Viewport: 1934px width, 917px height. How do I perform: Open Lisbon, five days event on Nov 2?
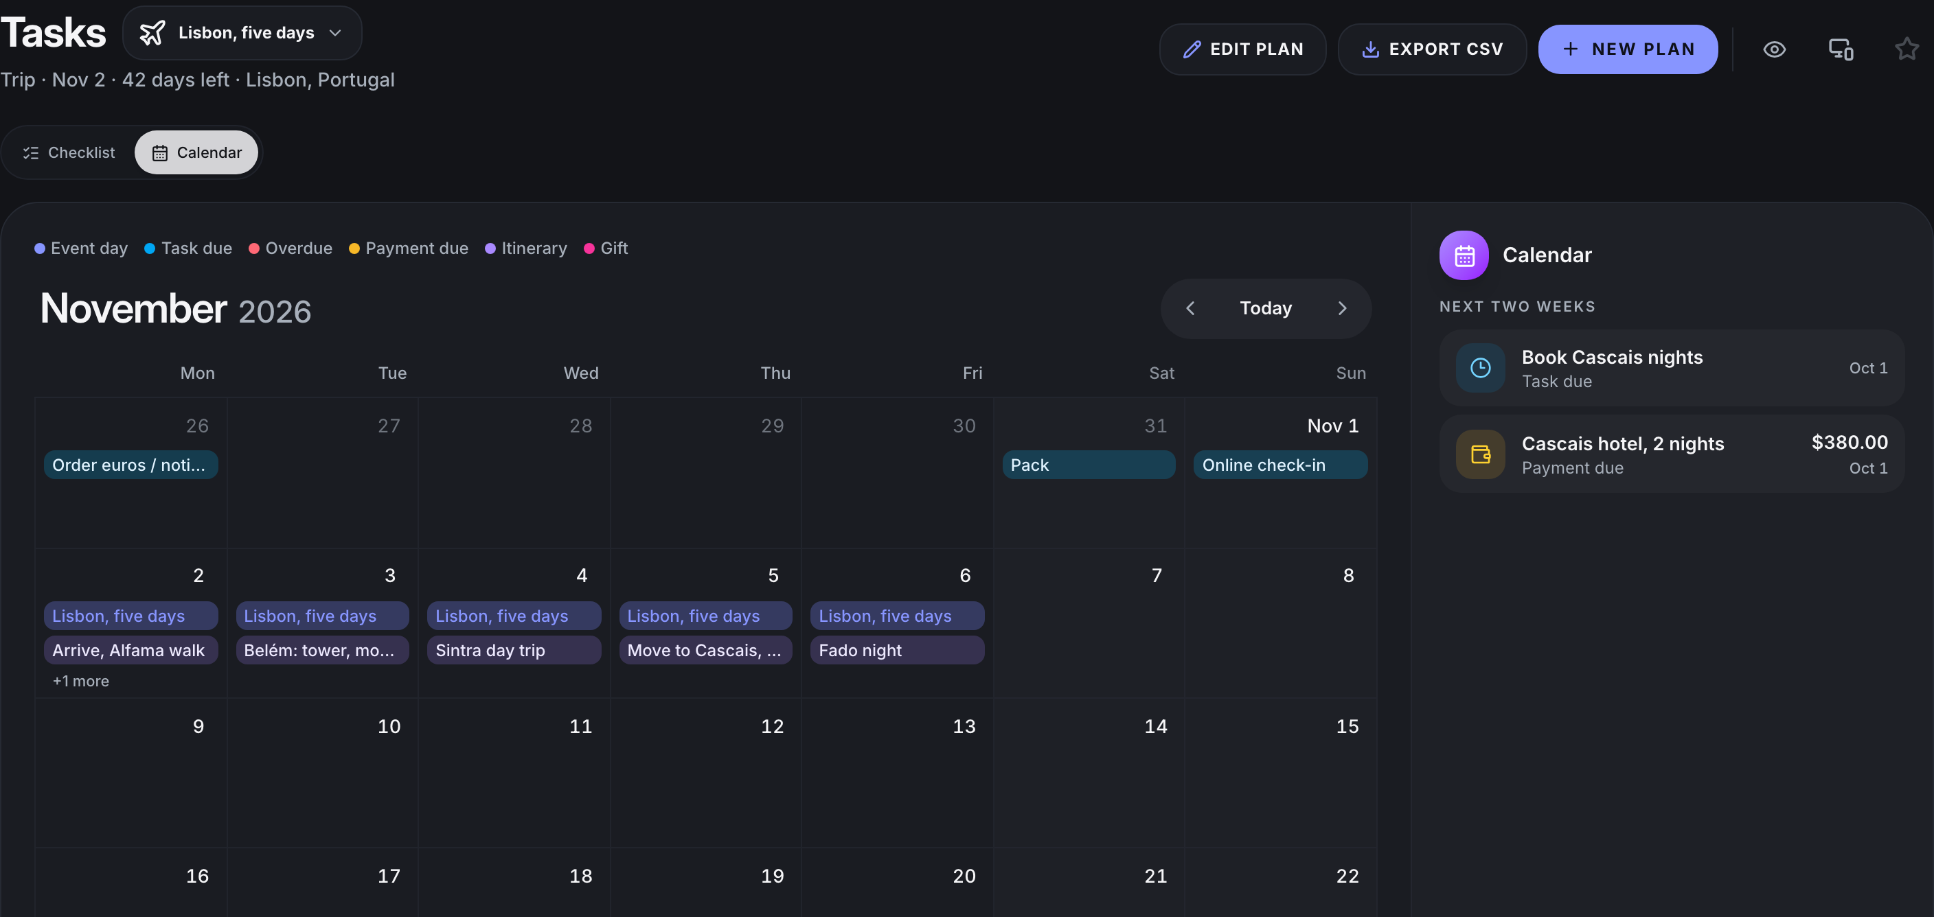click(130, 616)
